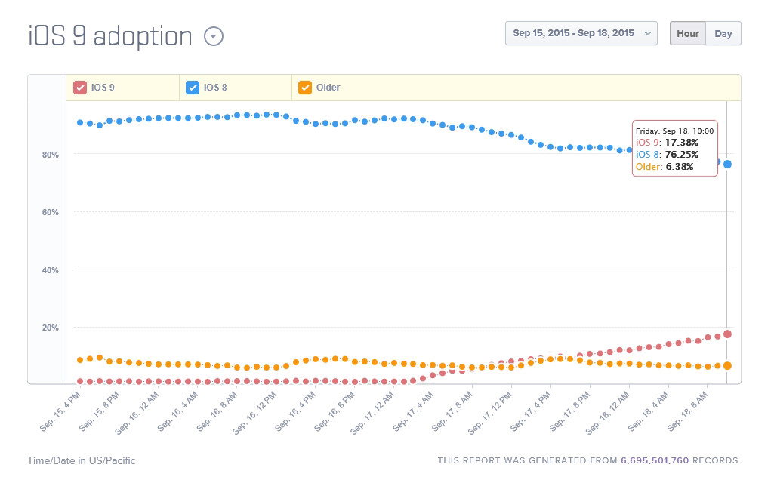The image size is (774, 489).
Task: Expand the Sep 15 - Sep 18 date range selector
Action: [x=581, y=33]
